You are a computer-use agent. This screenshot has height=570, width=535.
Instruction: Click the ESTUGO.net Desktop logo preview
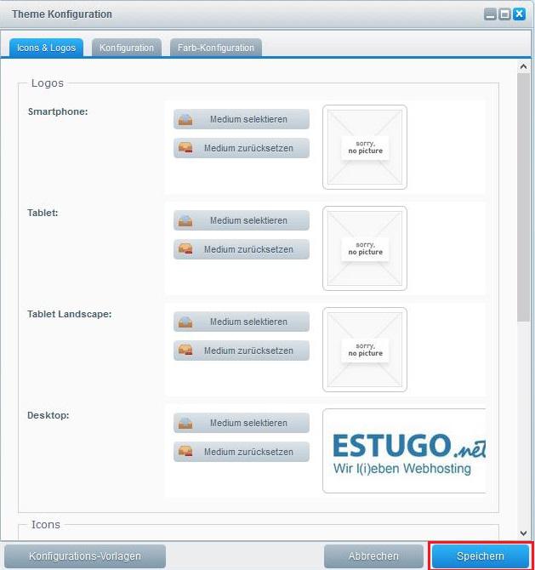(404, 451)
